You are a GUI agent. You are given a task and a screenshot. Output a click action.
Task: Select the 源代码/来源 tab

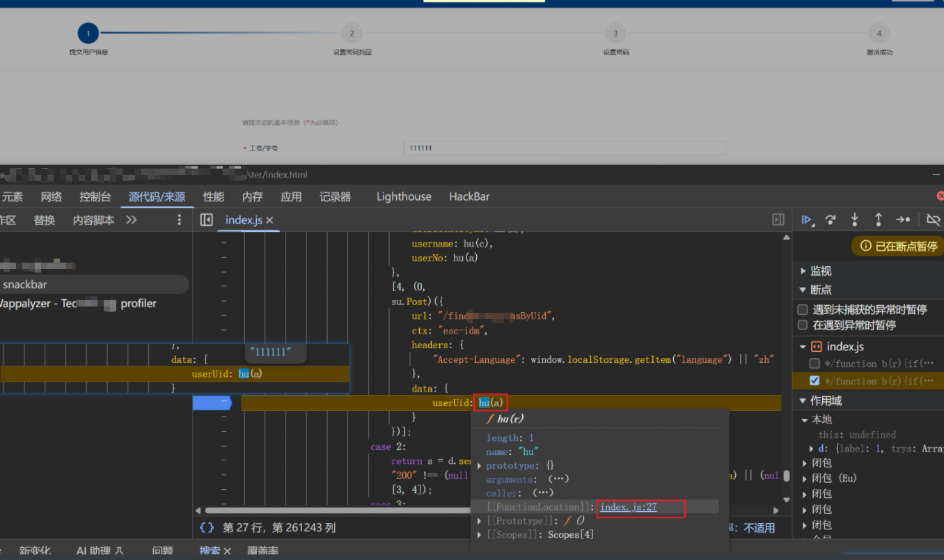point(157,196)
